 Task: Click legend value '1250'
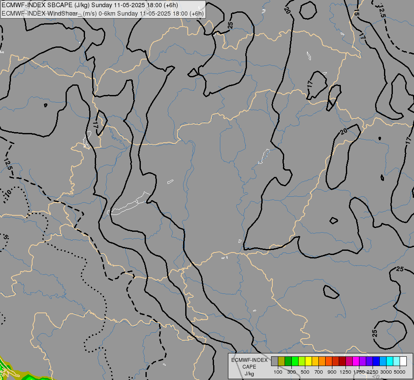345,372
